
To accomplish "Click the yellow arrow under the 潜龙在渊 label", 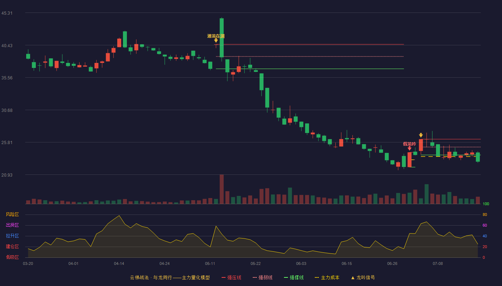I will click(x=216, y=40).
